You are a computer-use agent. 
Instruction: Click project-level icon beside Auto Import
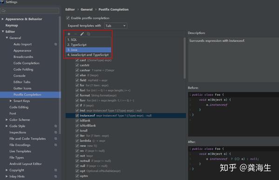(56, 44)
